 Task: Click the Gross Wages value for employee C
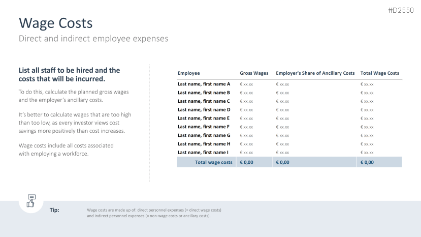click(246, 101)
